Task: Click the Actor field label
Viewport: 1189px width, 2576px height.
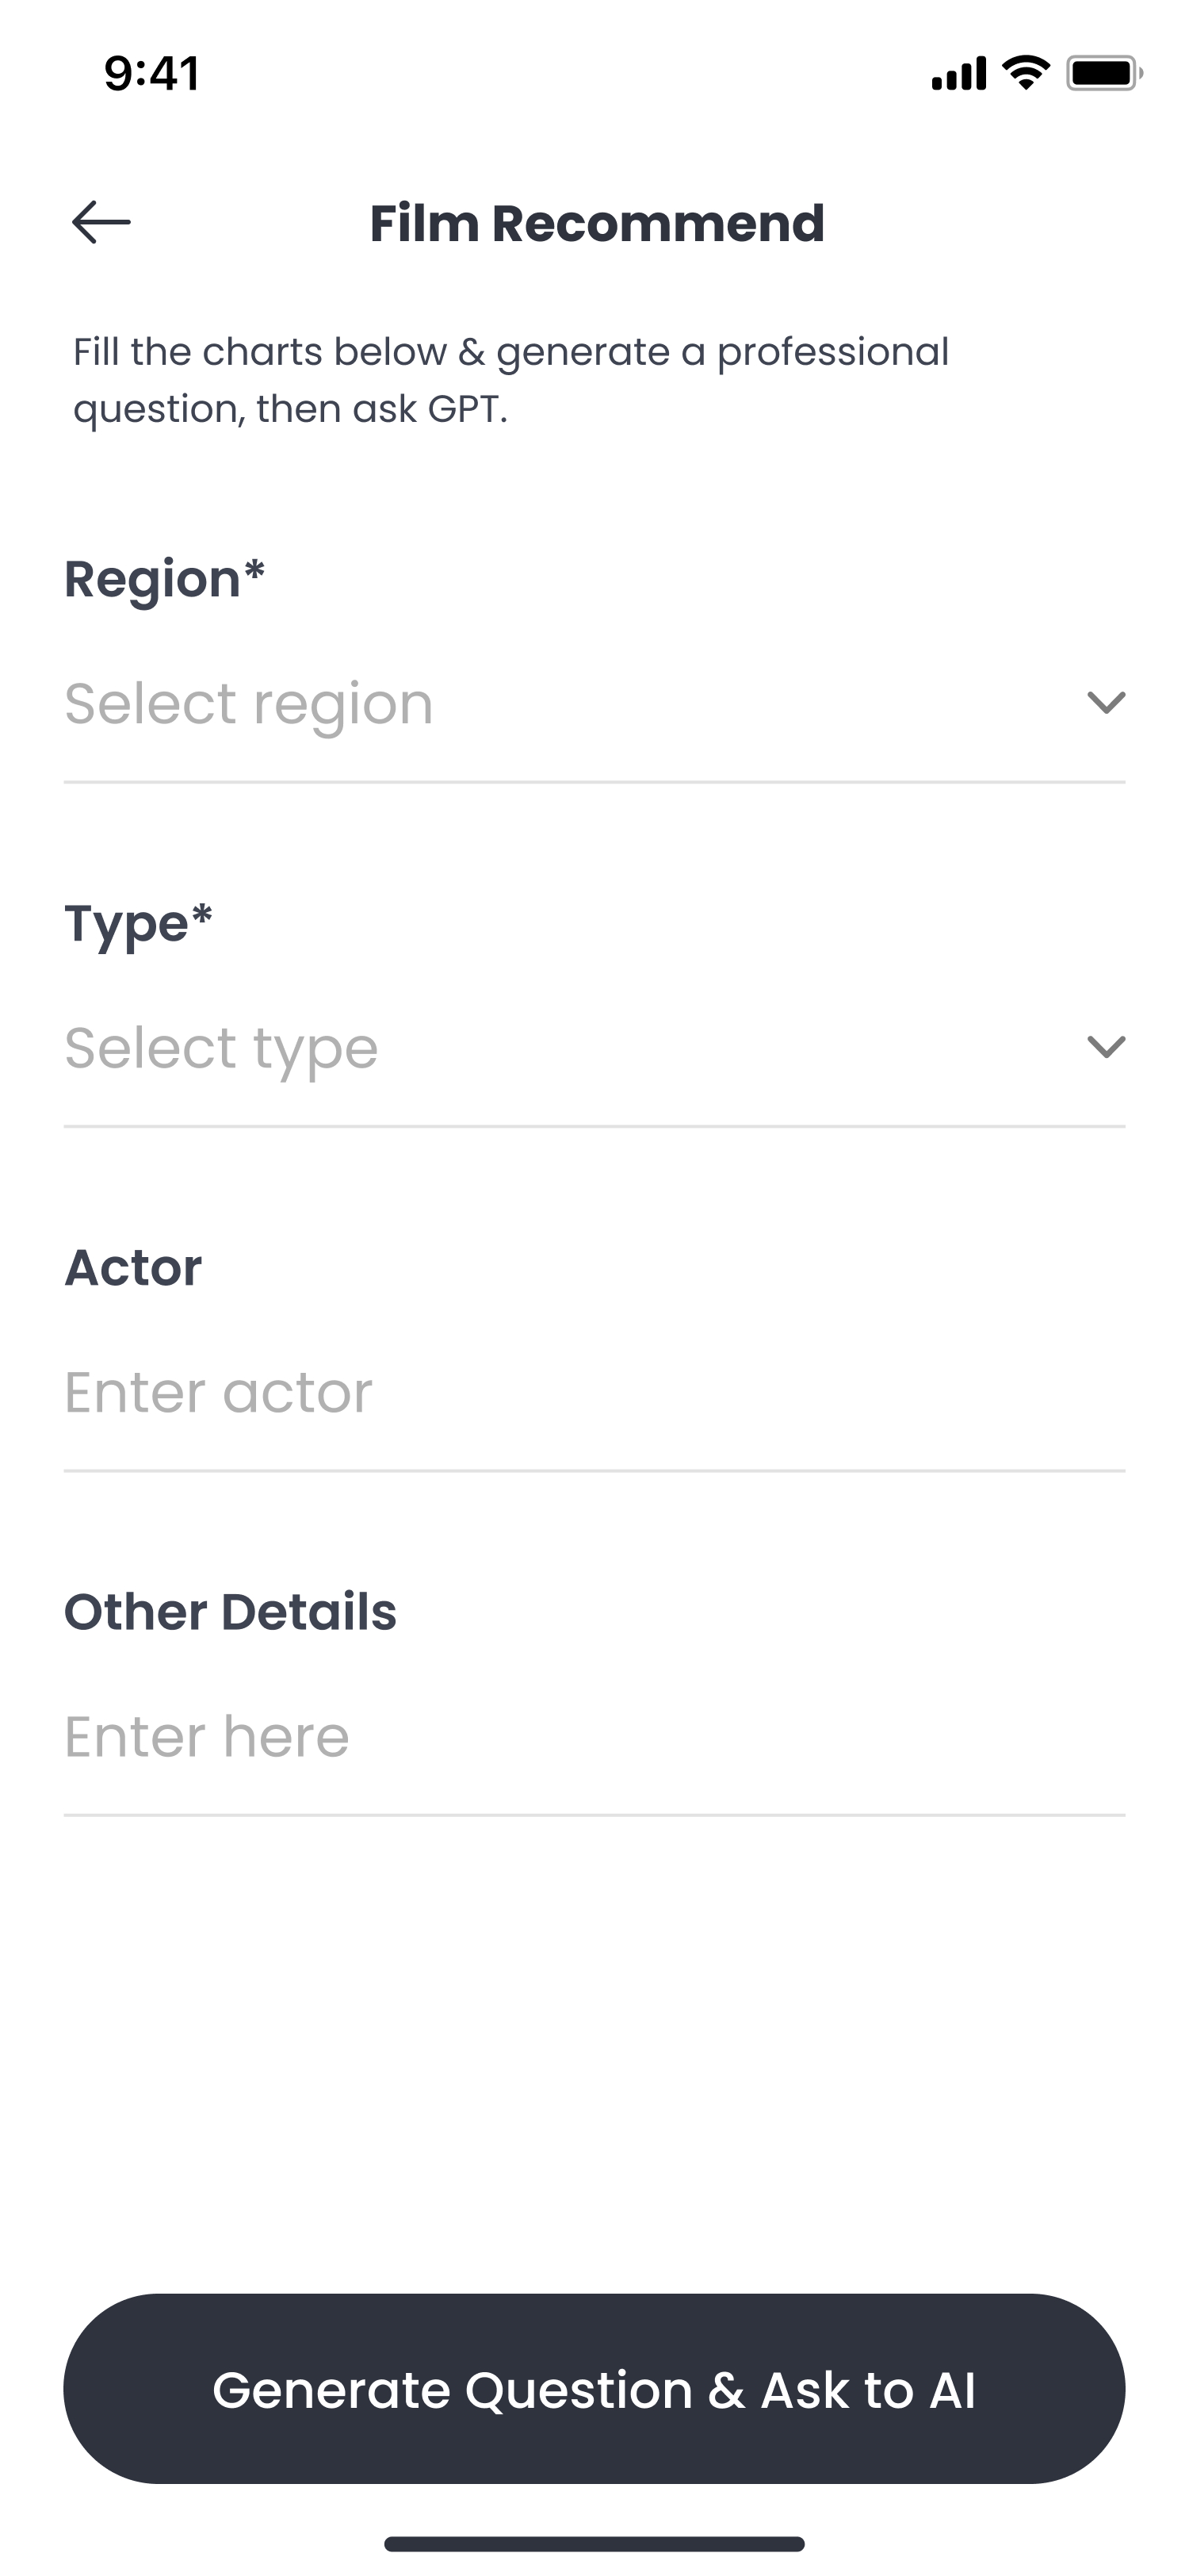Action: point(133,1267)
